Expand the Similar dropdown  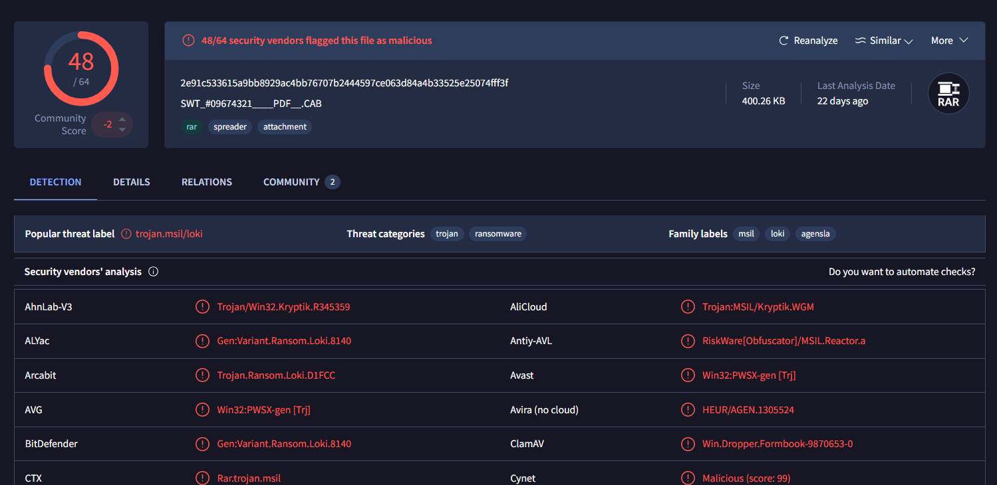tap(884, 41)
